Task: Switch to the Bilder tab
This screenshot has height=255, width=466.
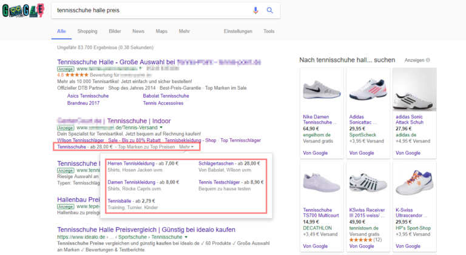Action: point(115,31)
